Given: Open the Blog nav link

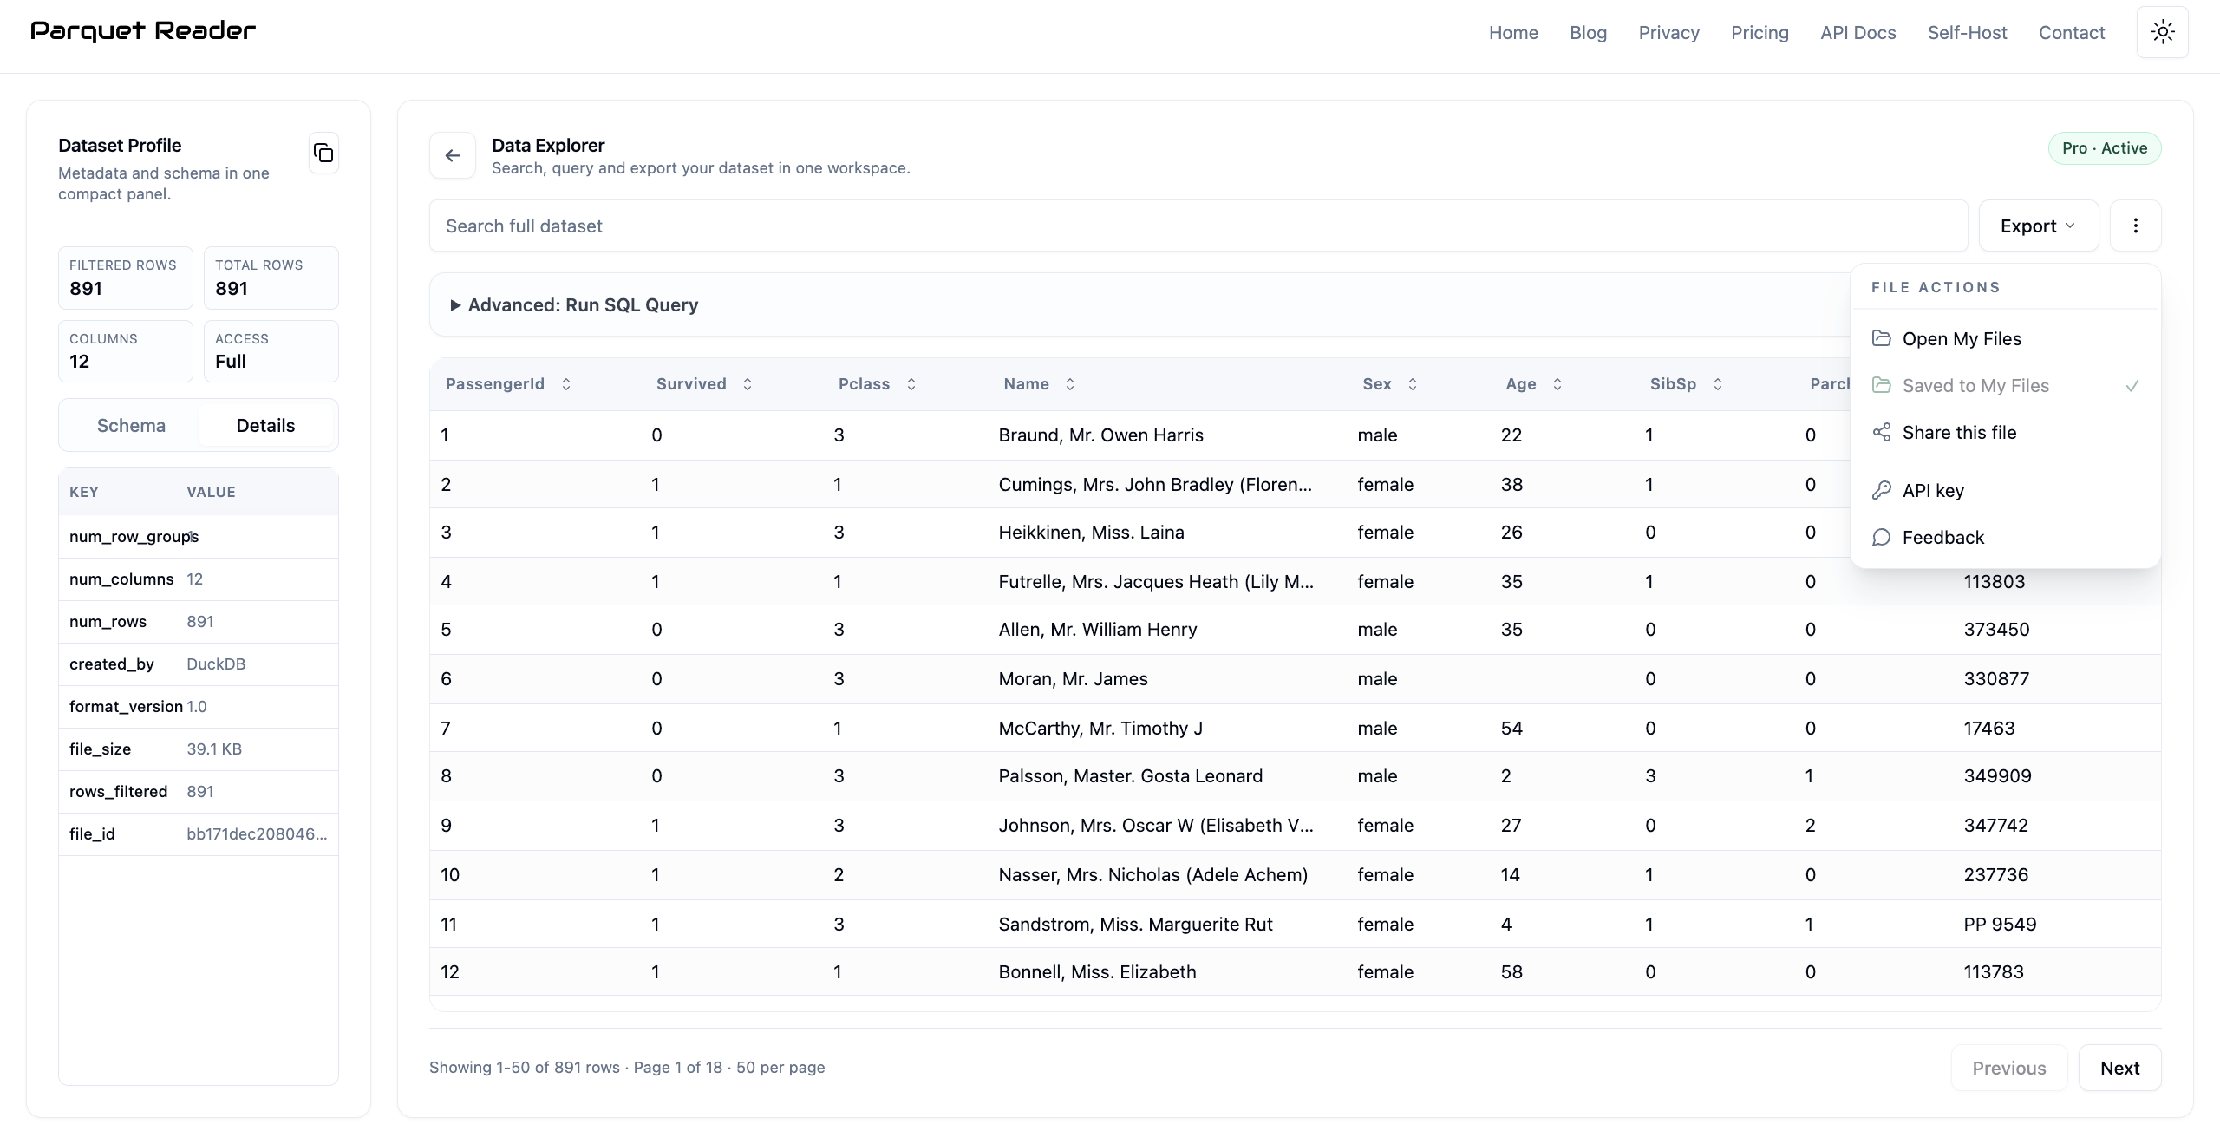Looking at the screenshot, I should [1588, 32].
